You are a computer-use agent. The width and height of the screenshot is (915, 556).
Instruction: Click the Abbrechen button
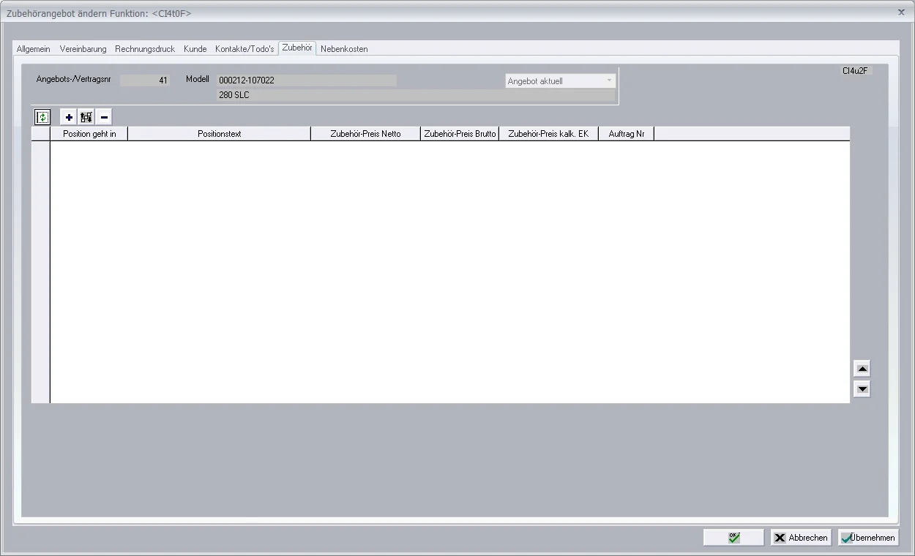801,537
